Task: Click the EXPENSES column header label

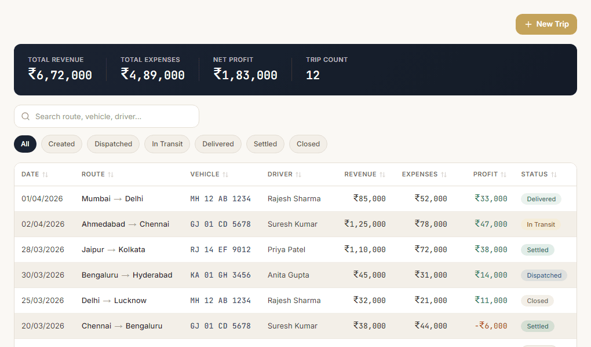Action: pyautogui.click(x=420, y=174)
